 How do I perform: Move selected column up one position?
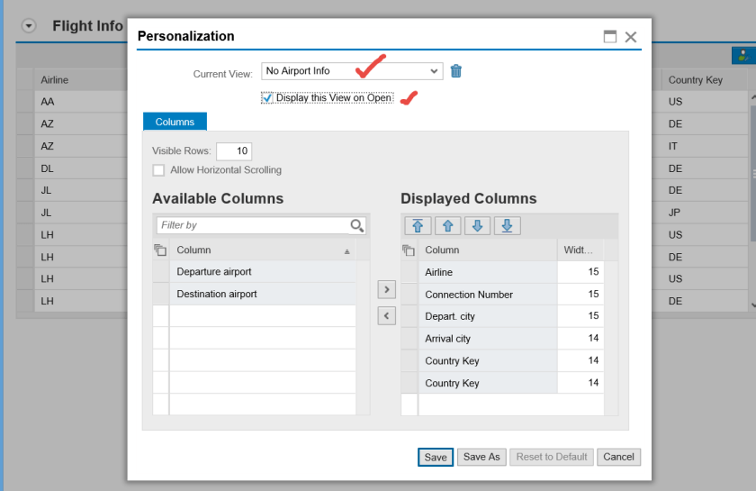pos(447,225)
